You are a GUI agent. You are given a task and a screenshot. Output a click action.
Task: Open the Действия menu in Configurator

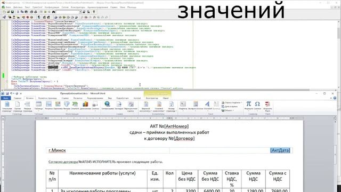click(x=18, y=7)
